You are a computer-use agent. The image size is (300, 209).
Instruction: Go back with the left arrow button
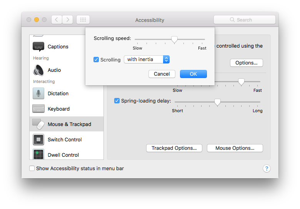click(x=57, y=20)
